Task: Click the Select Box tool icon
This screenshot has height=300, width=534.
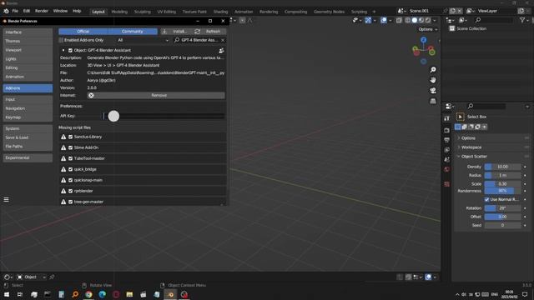Action: 460,117
